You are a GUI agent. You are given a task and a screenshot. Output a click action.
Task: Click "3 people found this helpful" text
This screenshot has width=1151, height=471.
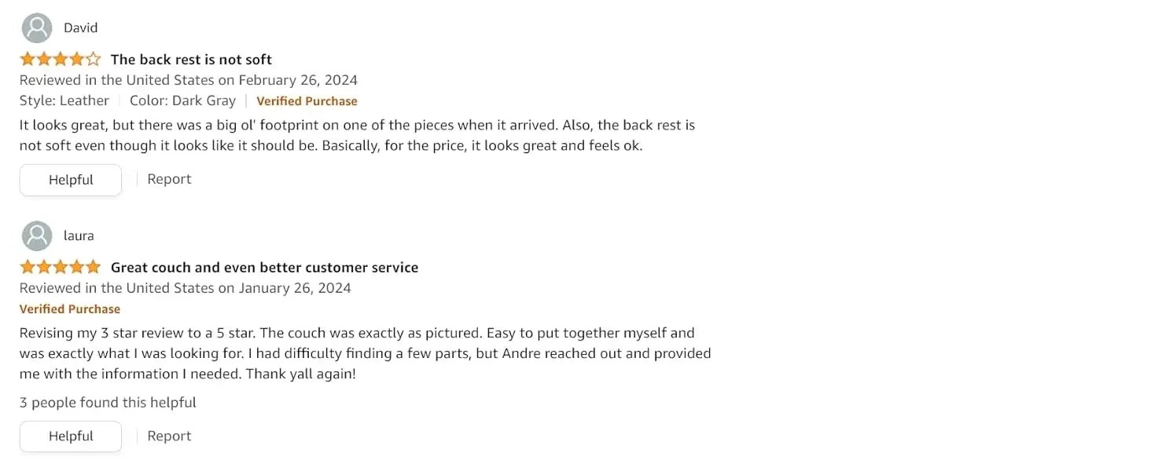108,403
